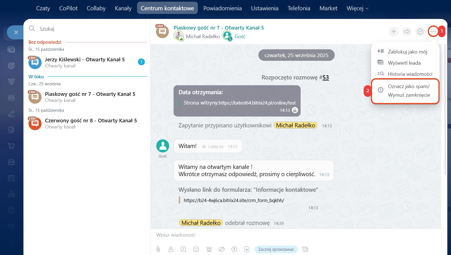Click the paperclip attach file icon
This screenshot has width=451, height=255.
click(x=158, y=249)
